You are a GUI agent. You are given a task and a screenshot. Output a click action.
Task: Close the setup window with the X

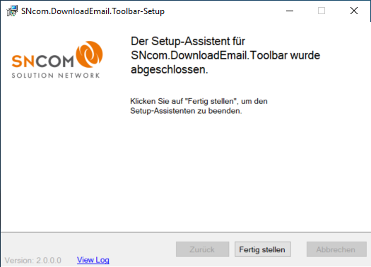(x=354, y=11)
